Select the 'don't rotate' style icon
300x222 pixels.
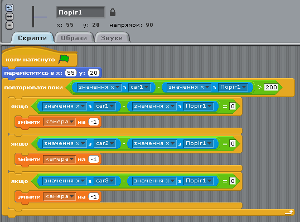(9, 26)
